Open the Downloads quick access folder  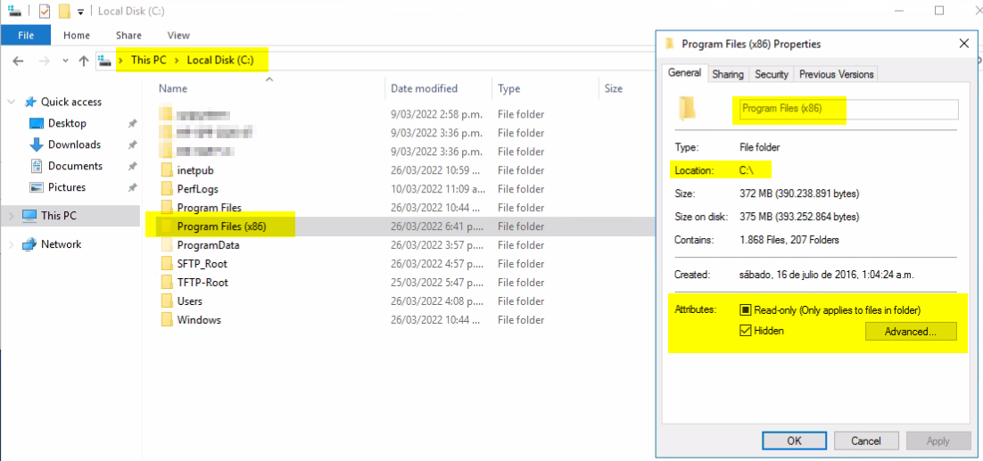tap(74, 144)
